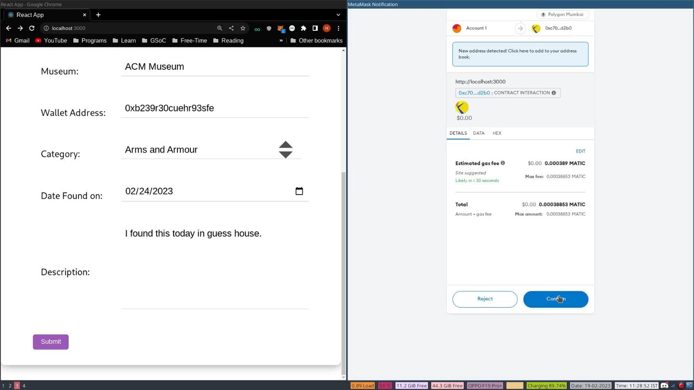The width and height of the screenshot is (694, 390).
Task: Bookmark this tab with the star
Action: point(243,28)
